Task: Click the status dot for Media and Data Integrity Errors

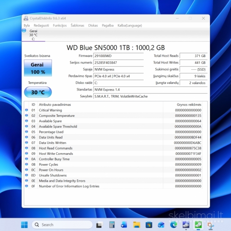Action: tap(27, 181)
